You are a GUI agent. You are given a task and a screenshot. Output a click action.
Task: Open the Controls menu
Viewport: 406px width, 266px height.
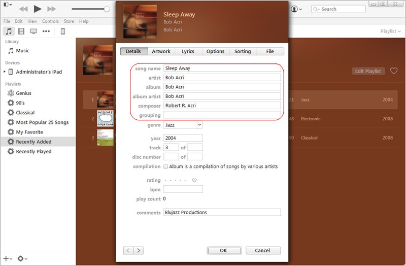[50, 21]
